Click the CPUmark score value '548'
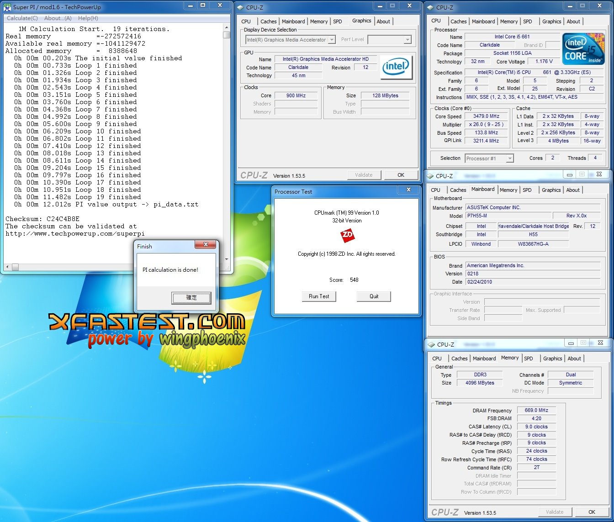Screen dimensions: 614x522 click(354, 280)
